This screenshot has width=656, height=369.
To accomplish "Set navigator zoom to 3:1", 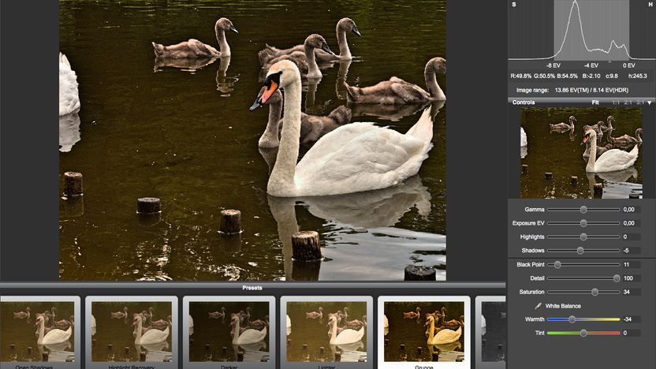I will [640, 102].
